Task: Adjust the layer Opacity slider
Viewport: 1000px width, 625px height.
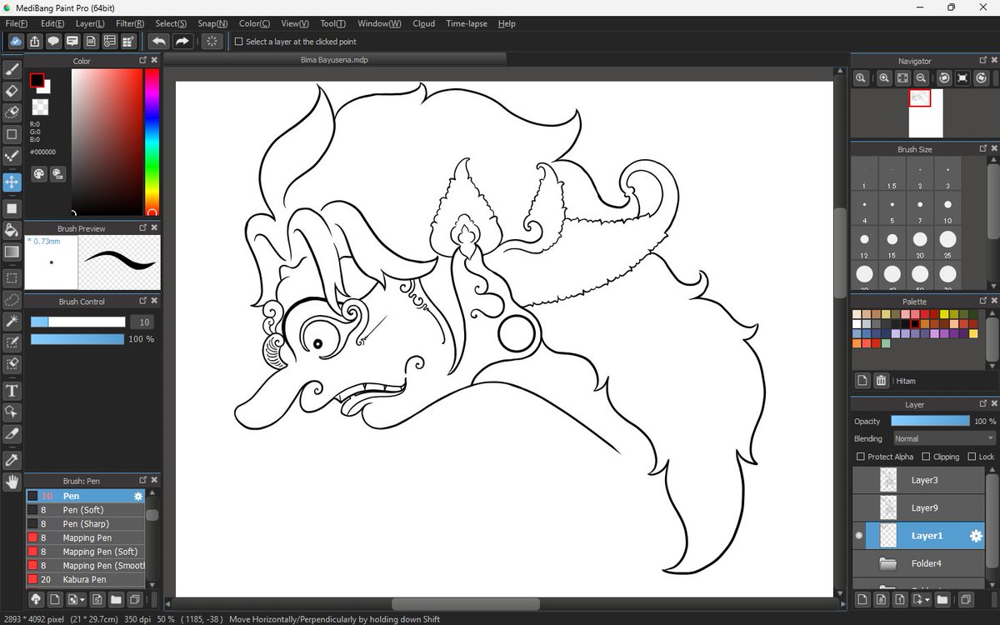Action: (930, 421)
